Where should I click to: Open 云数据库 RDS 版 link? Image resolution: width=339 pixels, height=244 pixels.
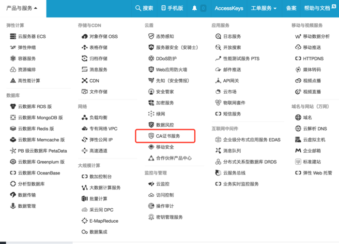click(x=34, y=106)
